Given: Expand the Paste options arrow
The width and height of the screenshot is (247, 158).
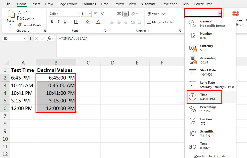Looking at the screenshot, I should coord(10,25).
